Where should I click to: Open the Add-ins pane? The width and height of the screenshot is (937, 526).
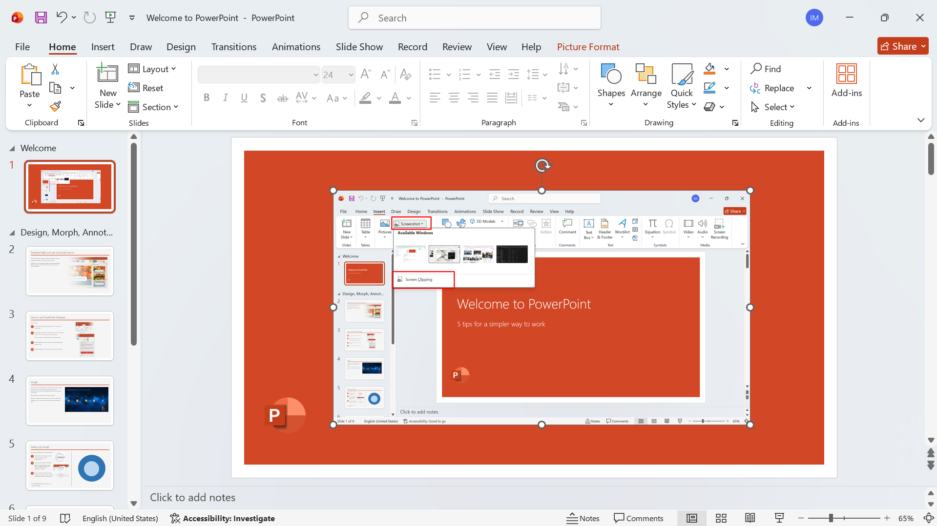click(847, 81)
